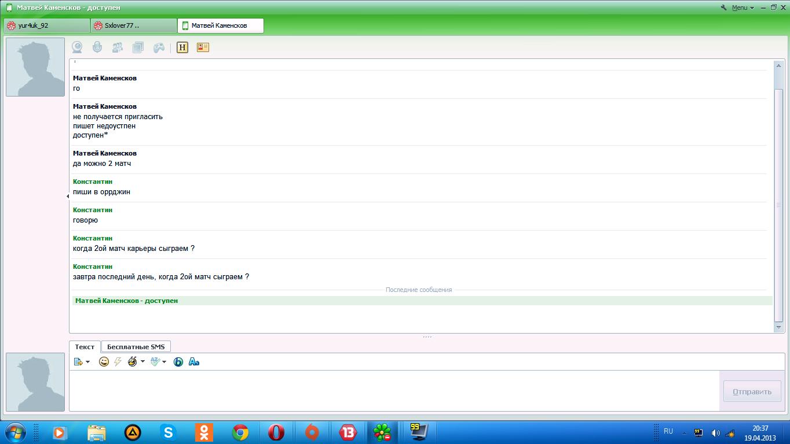Open the smiley emoticon picker
790x444 pixels.
coord(104,362)
